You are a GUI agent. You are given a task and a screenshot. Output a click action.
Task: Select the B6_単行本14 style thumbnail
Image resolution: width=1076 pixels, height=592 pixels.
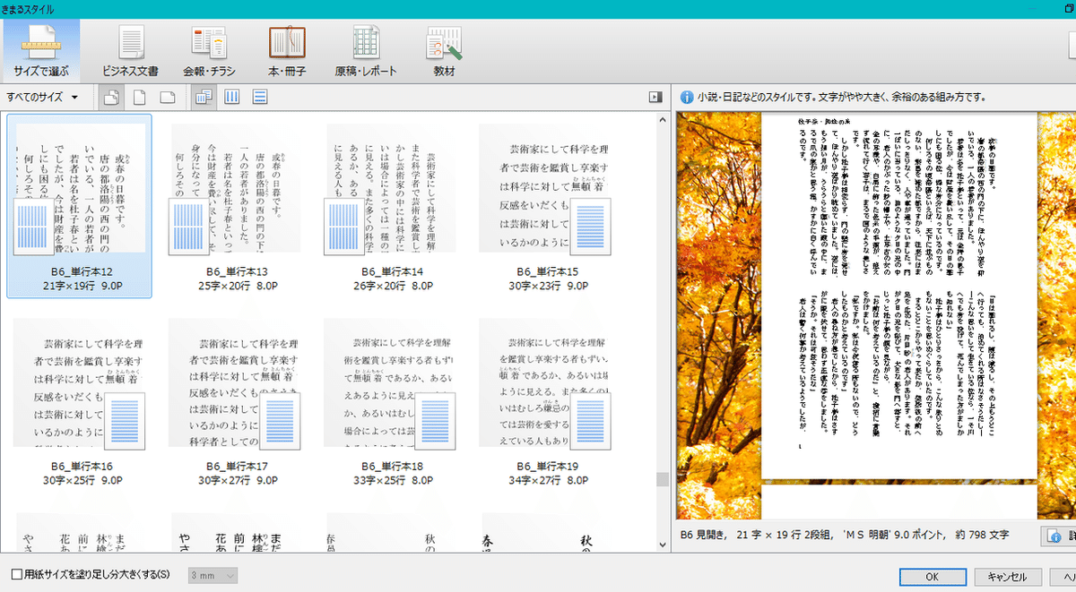pyautogui.click(x=392, y=205)
